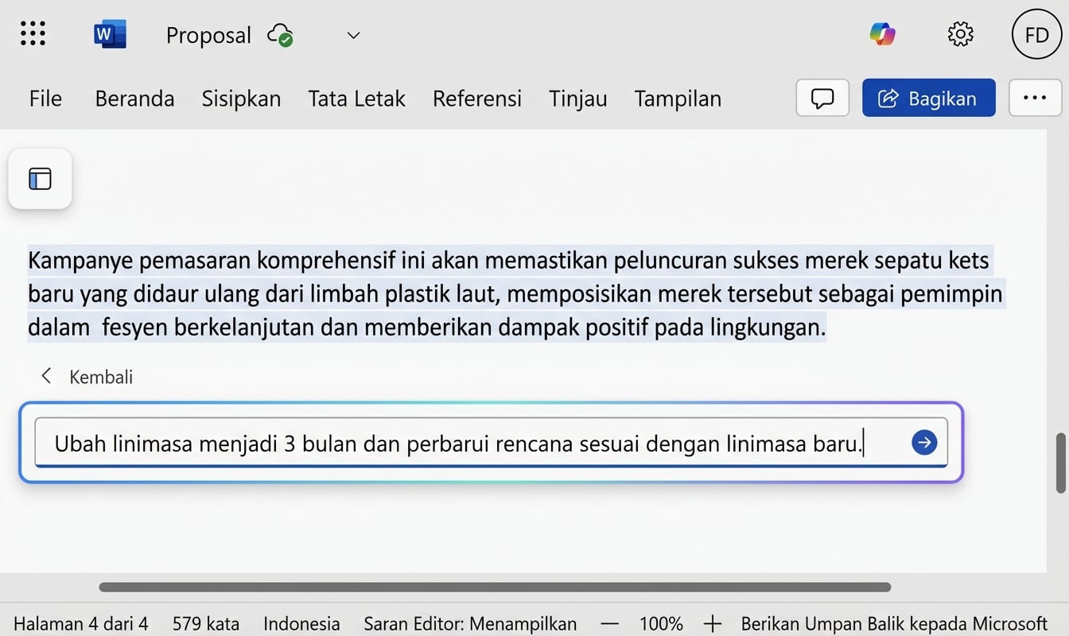Toggle the navigation pane sidebar icon
The image size is (1069, 636).
40,178
